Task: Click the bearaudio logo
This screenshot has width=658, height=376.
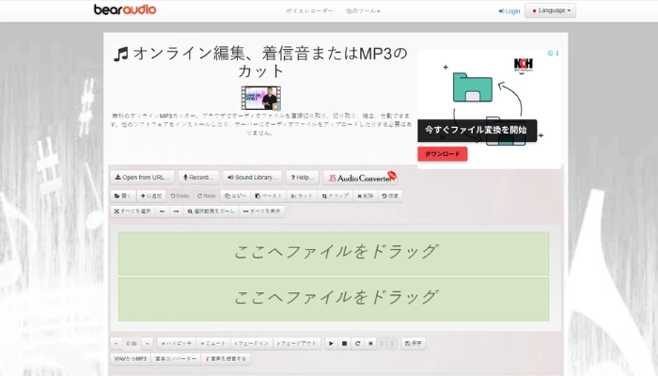Action: [125, 9]
